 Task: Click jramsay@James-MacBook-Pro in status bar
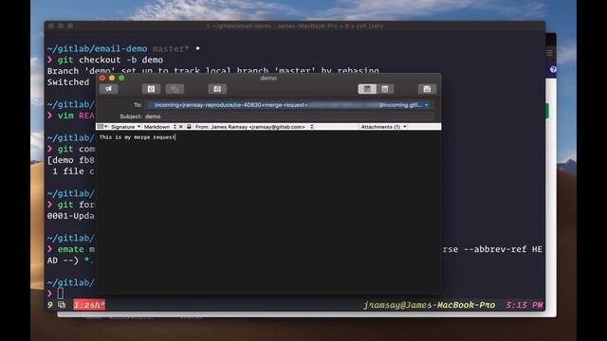click(430, 305)
